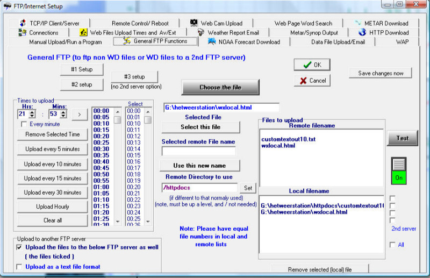430x278 pixels.
Task: Enable the Every minute checkbox
Action: 24,124
